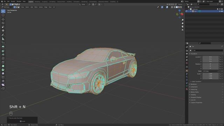Select the Inset Faces tool
Image resolution: width=224 pixels, height=126 pixels.
point(3,51)
